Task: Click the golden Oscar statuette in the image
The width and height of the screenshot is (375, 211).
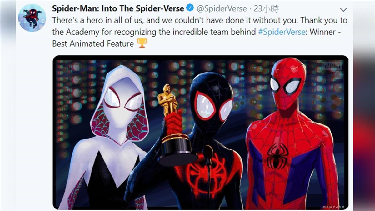Action: (x=168, y=99)
